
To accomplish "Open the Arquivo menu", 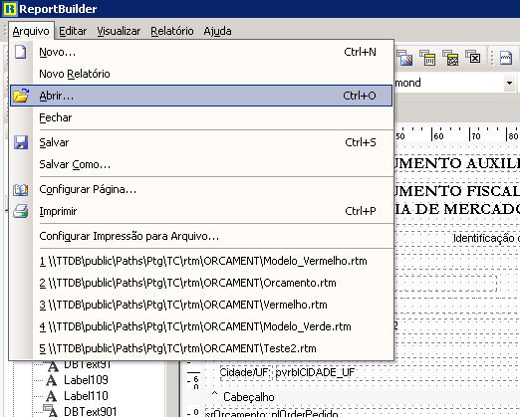I will click(x=31, y=31).
